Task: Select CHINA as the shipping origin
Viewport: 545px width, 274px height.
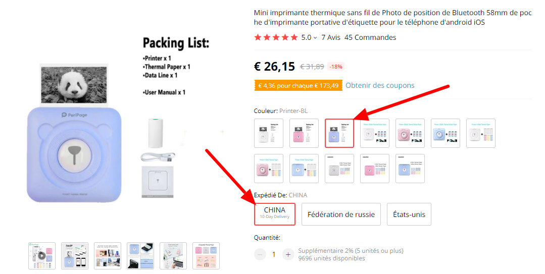Action: [274, 214]
